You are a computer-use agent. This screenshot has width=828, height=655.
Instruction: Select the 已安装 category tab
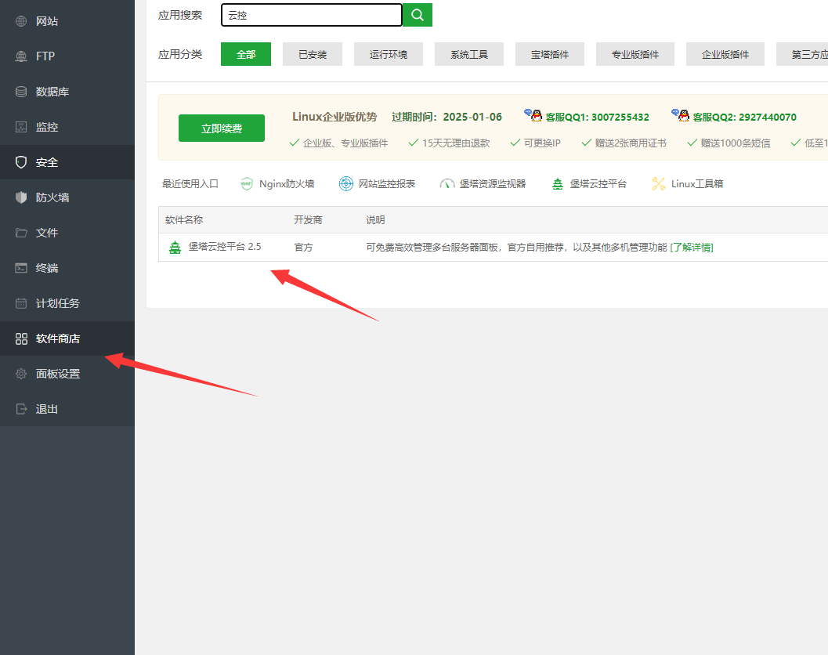(313, 54)
